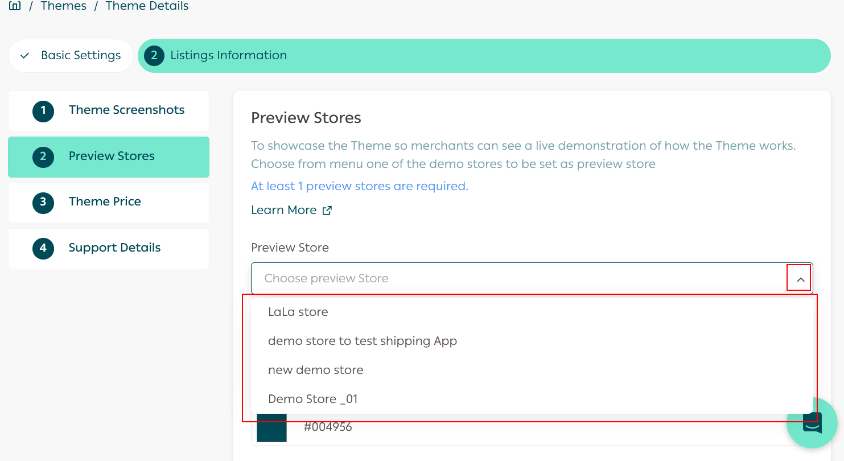Screen dimensions: 844x461
Task: Open the chat support bubble icon
Action: coord(812,423)
